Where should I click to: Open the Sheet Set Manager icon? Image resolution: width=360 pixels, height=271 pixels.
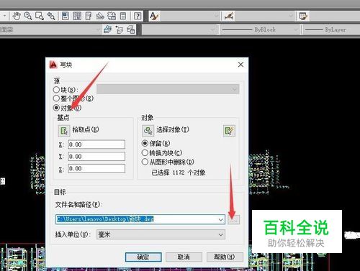click(x=100, y=16)
